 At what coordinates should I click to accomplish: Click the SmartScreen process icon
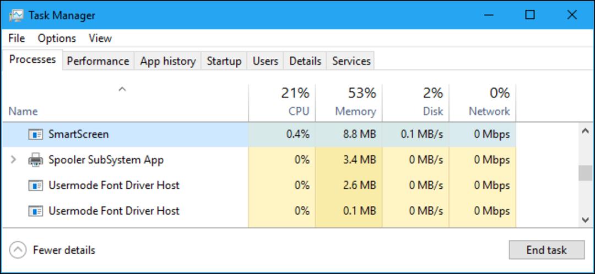pos(35,134)
